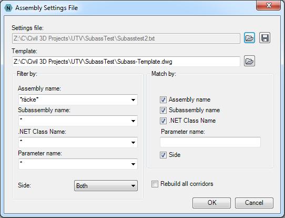Click the greyed Settings file path field

pos(126,38)
